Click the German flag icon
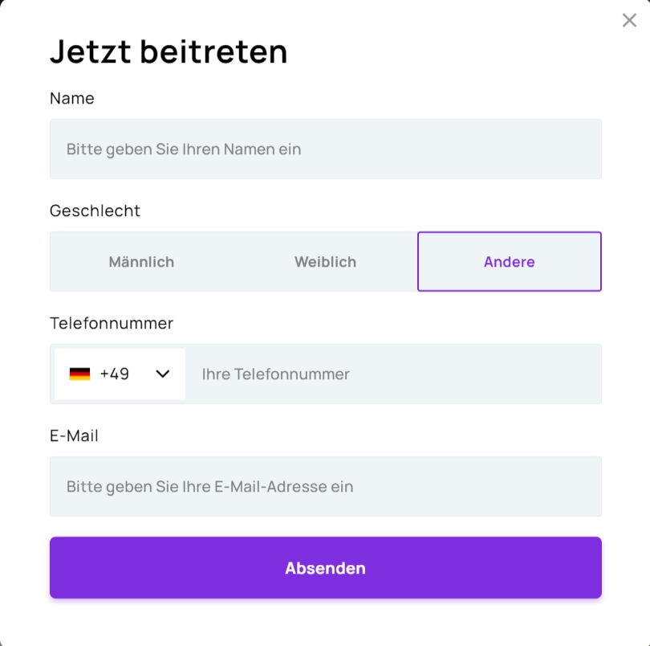Screen dimensions: 650x646 pyautogui.click(x=79, y=374)
